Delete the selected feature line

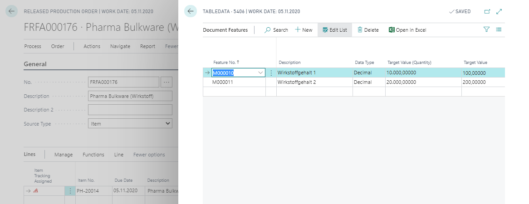tap(368, 30)
